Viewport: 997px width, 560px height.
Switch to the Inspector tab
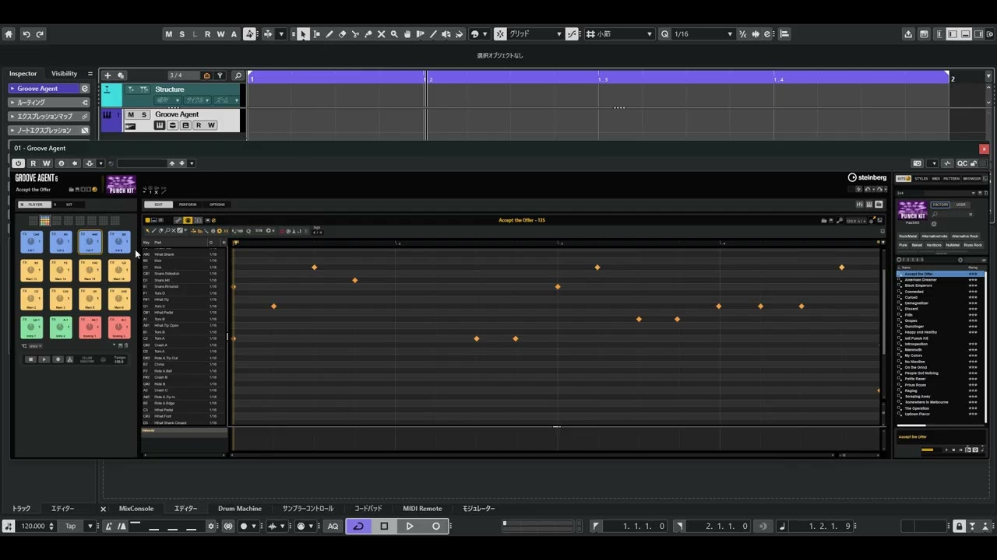click(x=23, y=74)
